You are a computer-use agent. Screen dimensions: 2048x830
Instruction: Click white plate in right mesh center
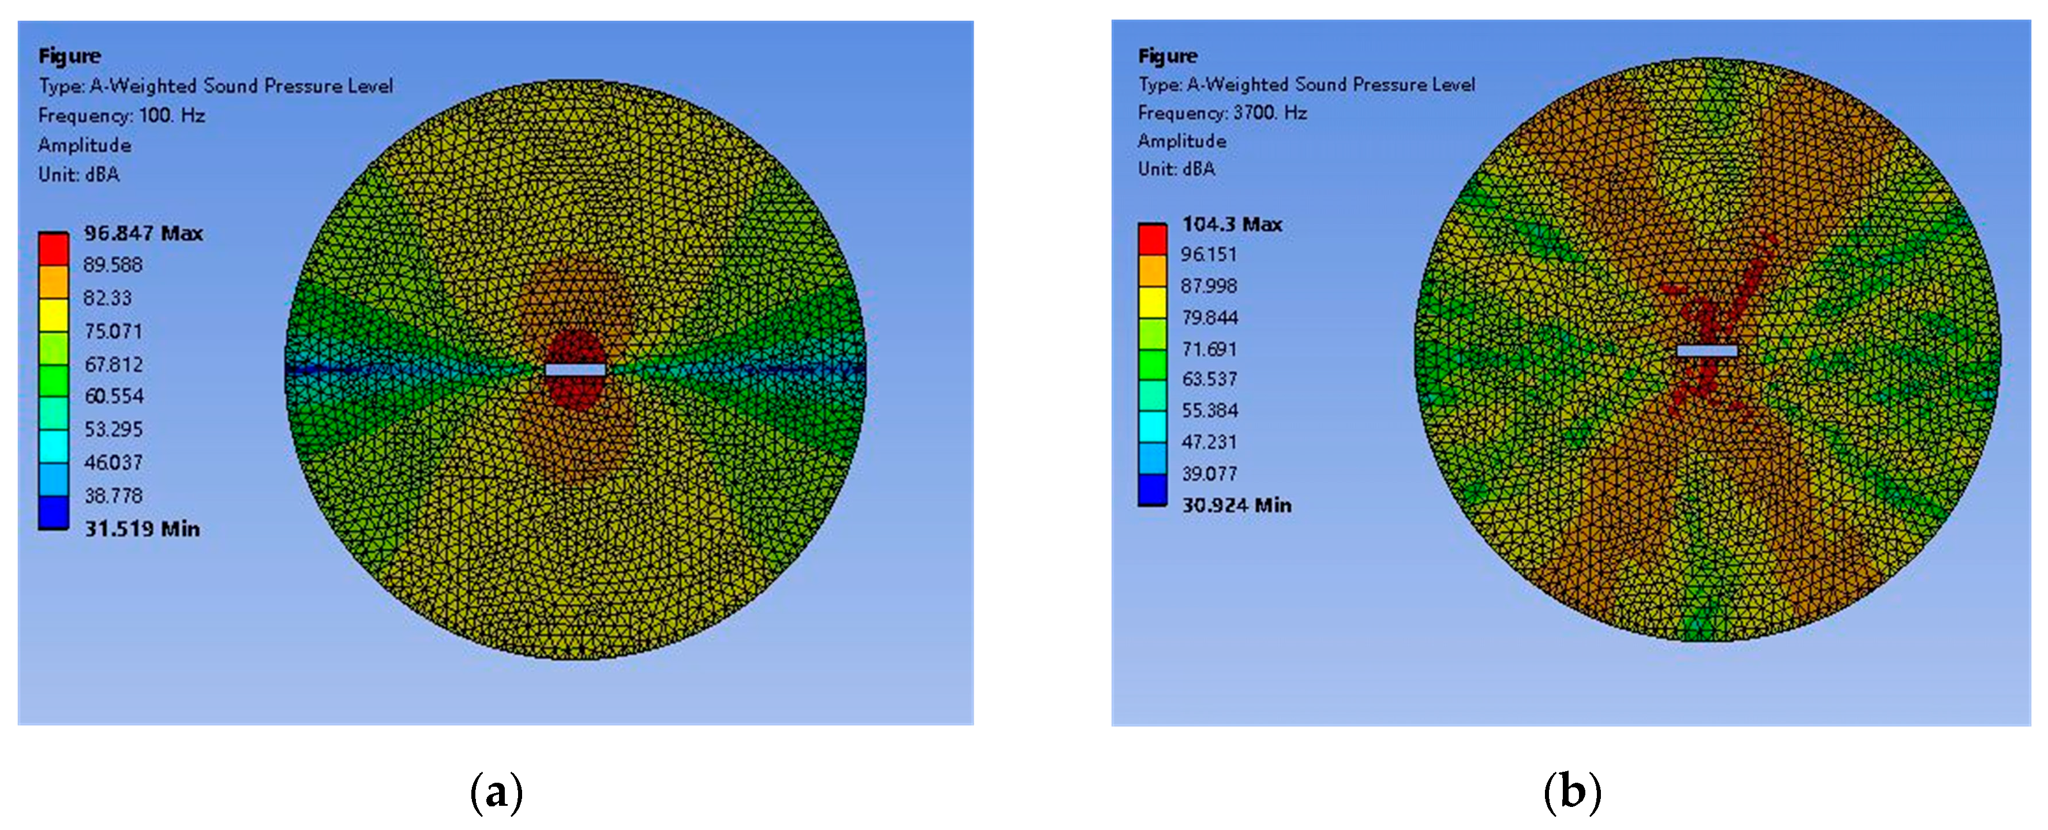tap(1707, 350)
